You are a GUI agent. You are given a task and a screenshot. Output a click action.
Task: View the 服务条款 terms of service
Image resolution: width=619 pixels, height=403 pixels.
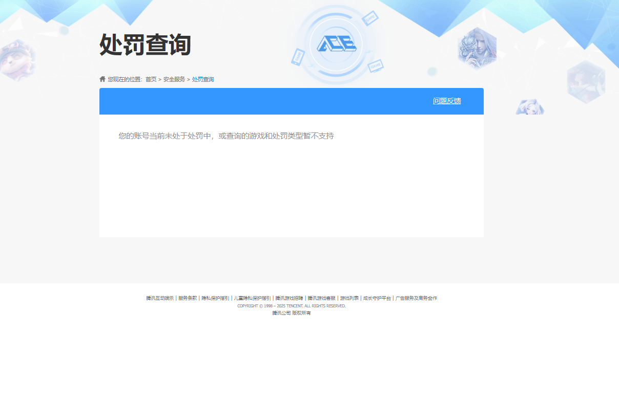187,298
